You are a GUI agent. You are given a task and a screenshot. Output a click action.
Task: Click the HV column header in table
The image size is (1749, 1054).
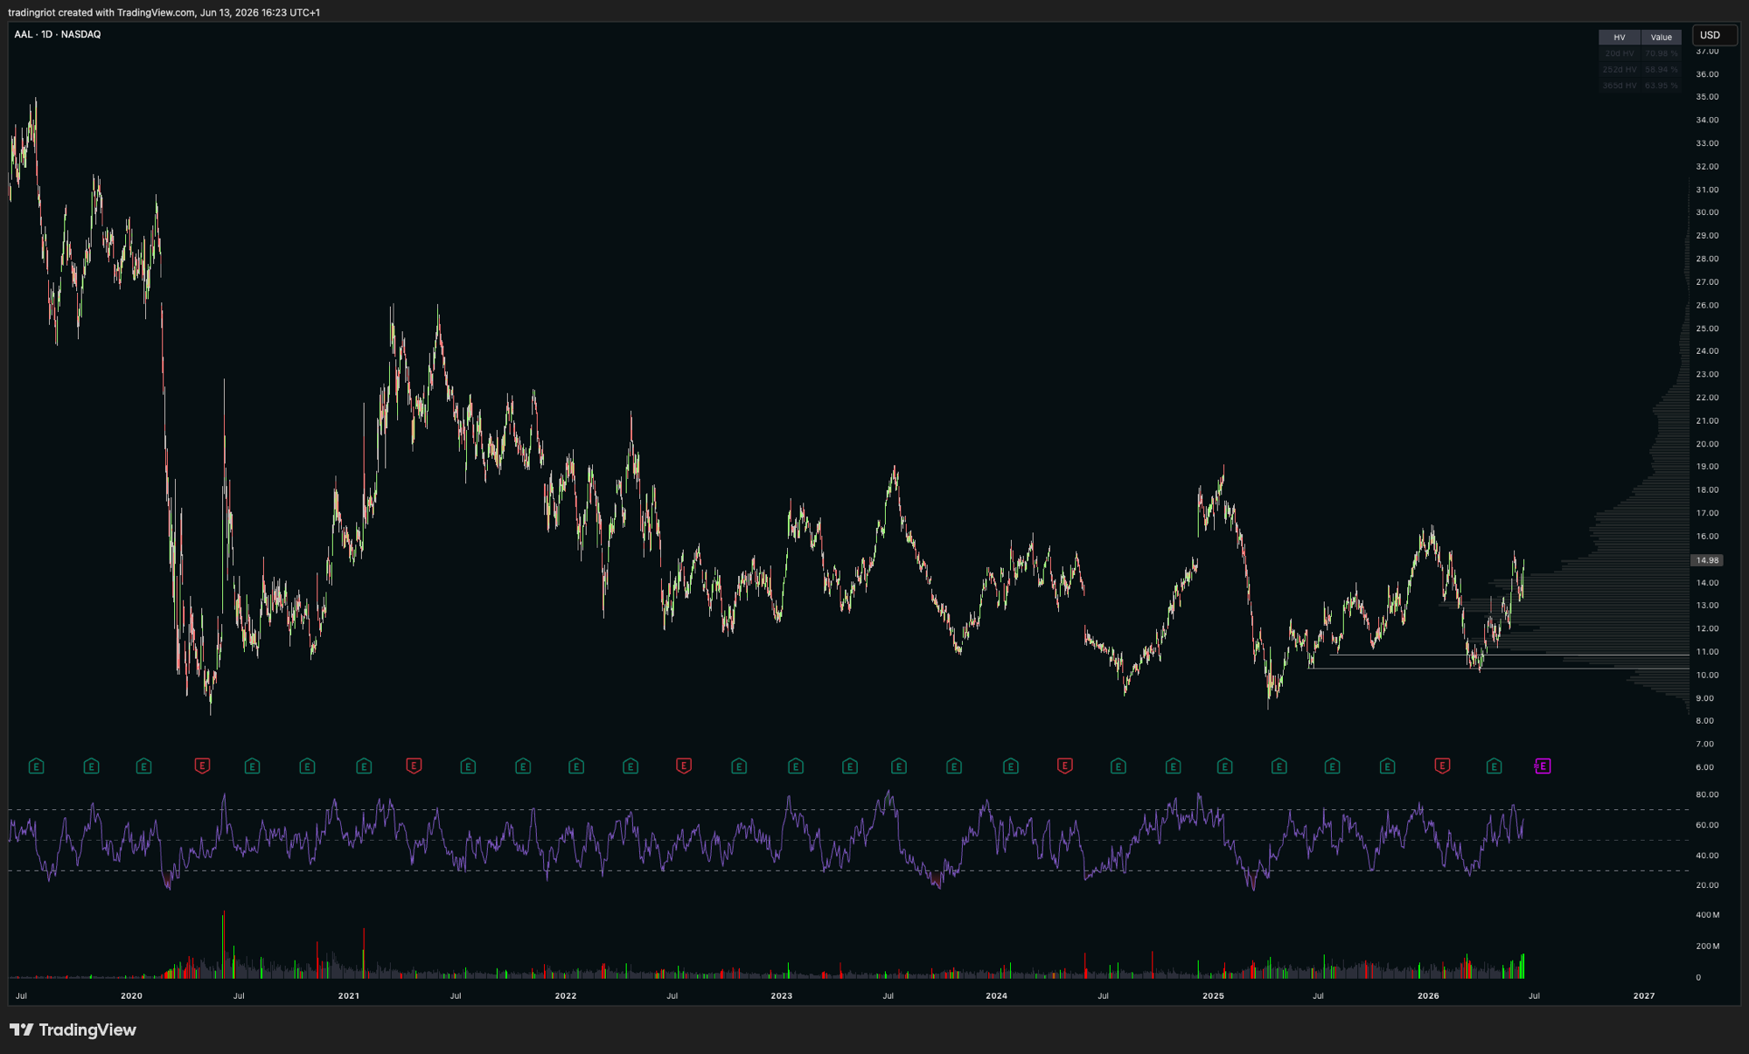(1620, 37)
